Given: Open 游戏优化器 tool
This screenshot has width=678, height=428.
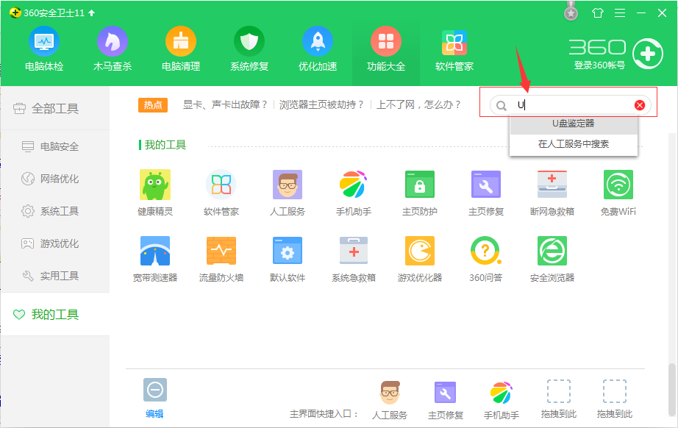Looking at the screenshot, I should (x=419, y=259).
